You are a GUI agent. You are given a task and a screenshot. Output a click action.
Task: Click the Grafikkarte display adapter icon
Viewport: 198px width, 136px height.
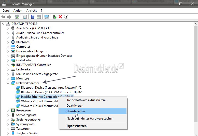(13, 60)
